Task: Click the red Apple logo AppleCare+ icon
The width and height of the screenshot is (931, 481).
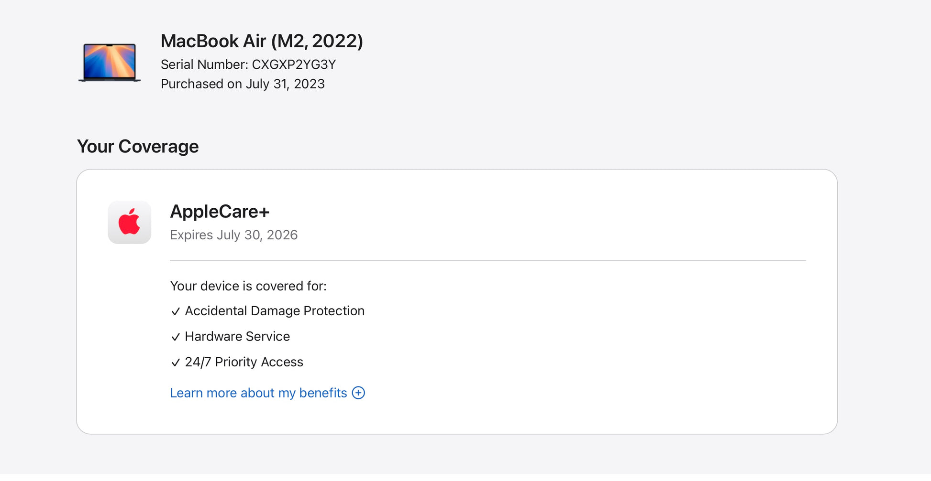Action: pos(129,222)
